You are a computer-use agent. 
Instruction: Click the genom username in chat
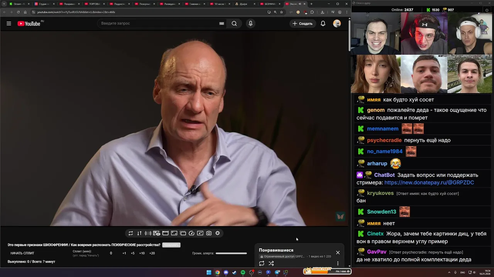click(x=376, y=110)
